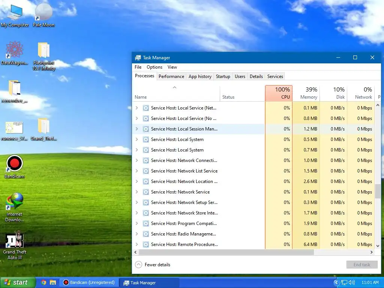Expand Service Host: Network Location row
384x288 pixels.
click(x=137, y=181)
